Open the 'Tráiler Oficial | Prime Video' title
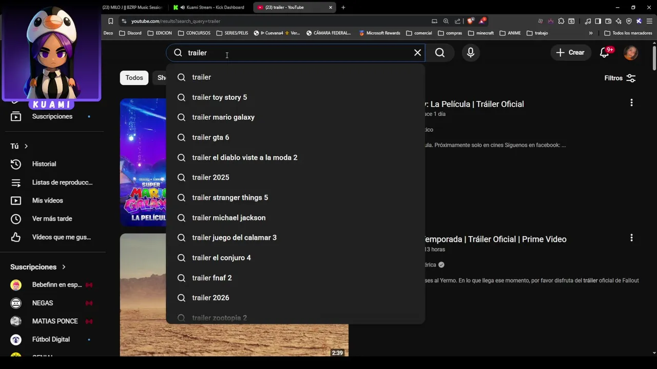Image resolution: width=657 pixels, height=369 pixels. point(495,239)
